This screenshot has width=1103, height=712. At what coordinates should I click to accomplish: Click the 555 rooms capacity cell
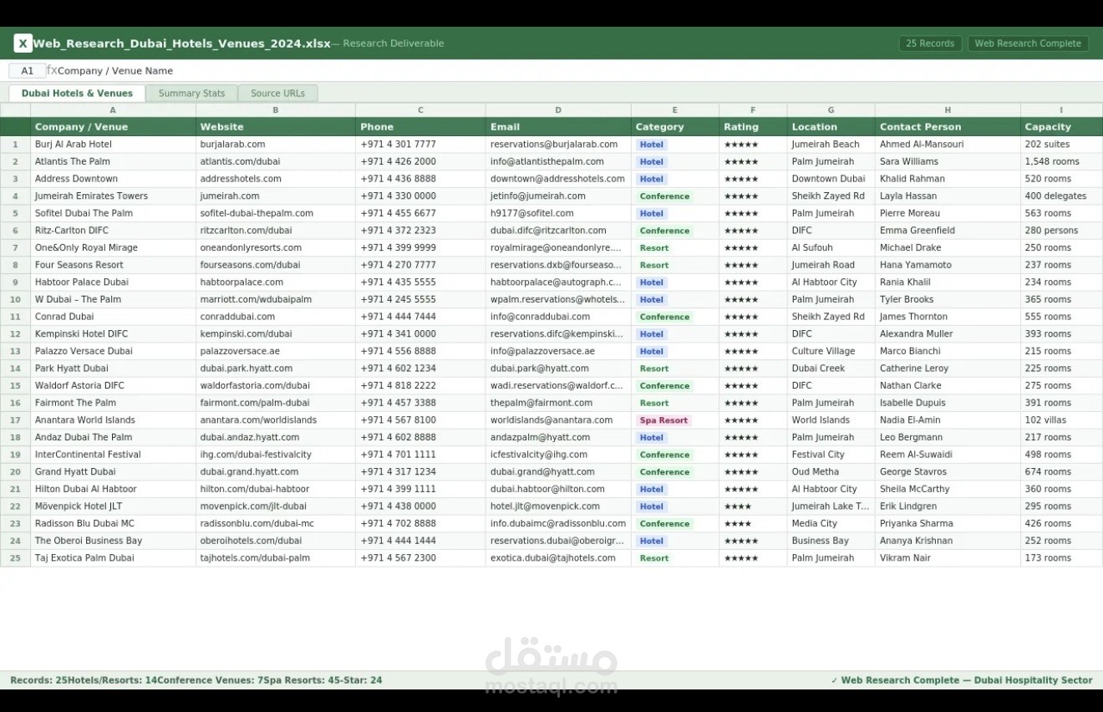pos(1061,317)
